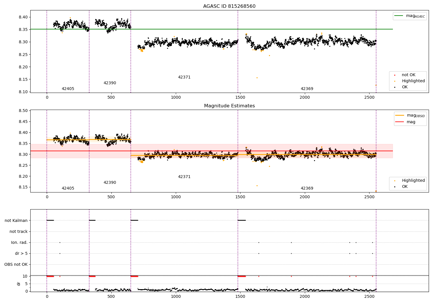The width and height of the screenshot is (433, 303).
Task: Click x-axis tick 2500 under the bottom plot
Action: [369, 296]
